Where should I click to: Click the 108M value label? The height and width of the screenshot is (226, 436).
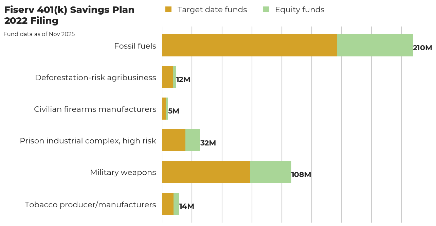click(301, 174)
